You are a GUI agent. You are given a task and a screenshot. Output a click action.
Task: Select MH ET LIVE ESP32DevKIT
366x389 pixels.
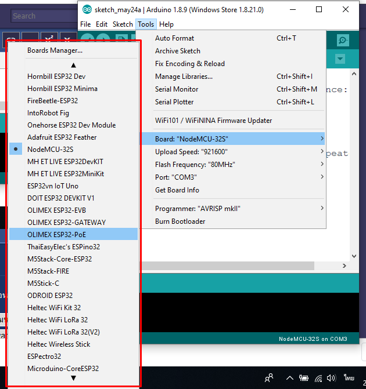pyautogui.click(x=73, y=162)
